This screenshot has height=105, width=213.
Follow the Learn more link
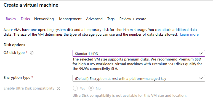coord(189,35)
